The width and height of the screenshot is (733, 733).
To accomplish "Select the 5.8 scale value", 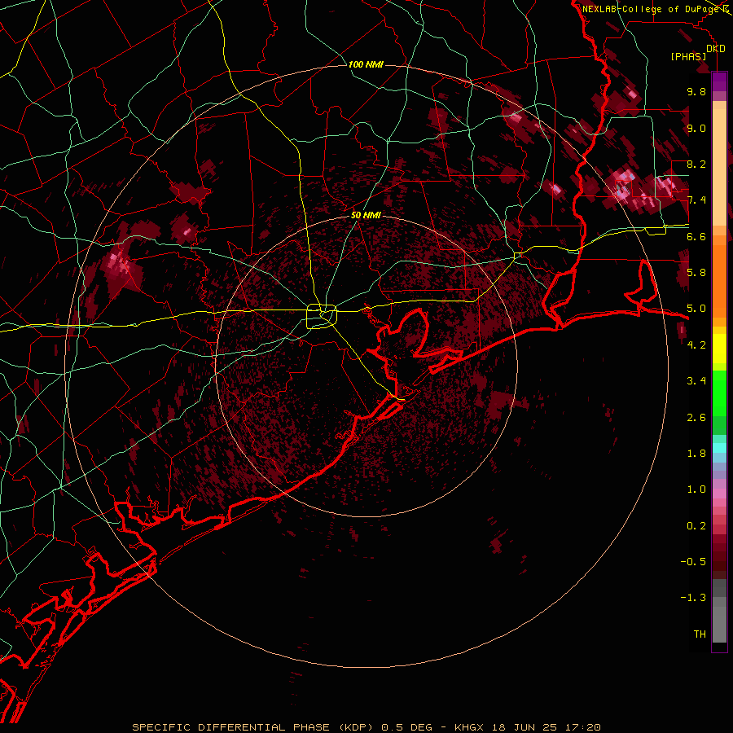I will (x=696, y=273).
